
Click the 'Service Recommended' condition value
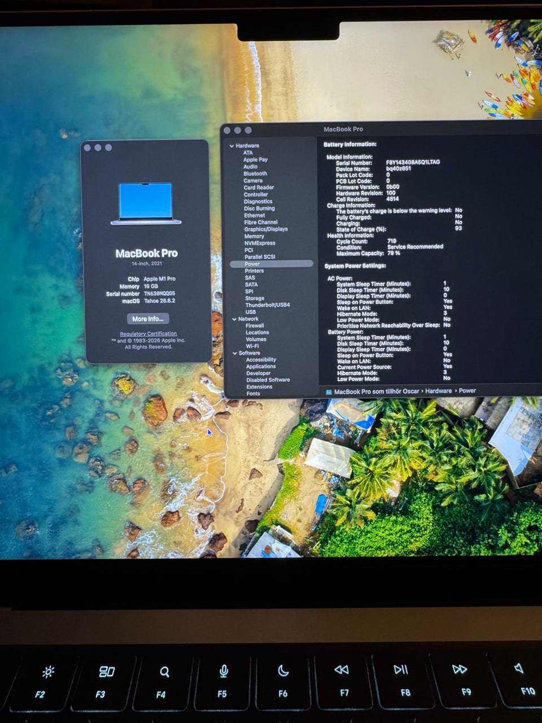415,247
